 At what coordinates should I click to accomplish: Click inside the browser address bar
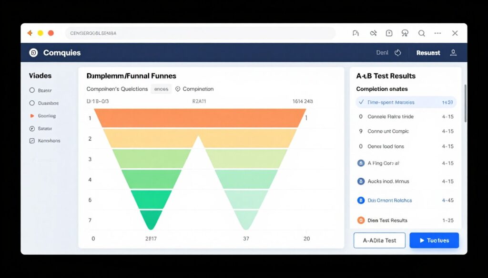191,33
